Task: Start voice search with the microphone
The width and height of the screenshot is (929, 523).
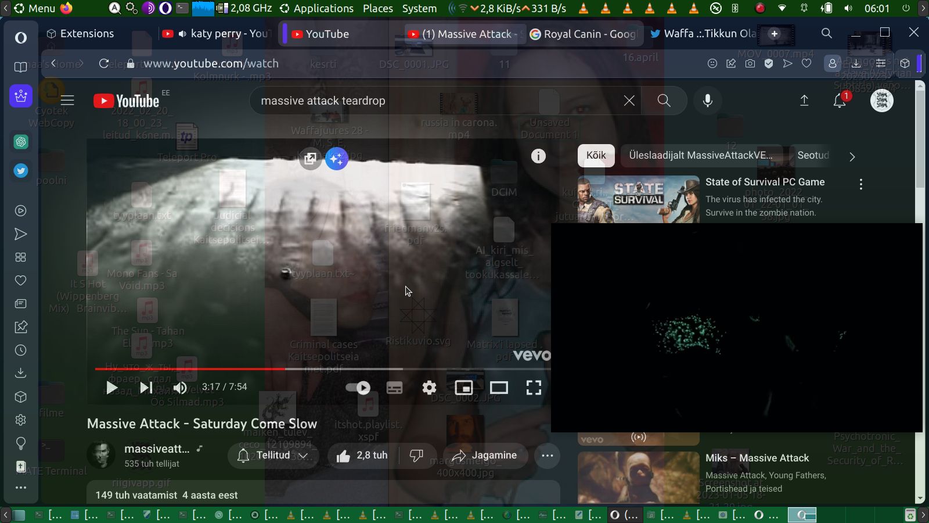Action: click(x=708, y=101)
